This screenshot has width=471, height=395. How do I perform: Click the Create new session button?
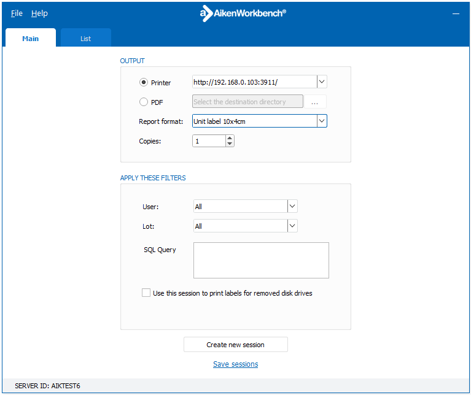[236, 345]
